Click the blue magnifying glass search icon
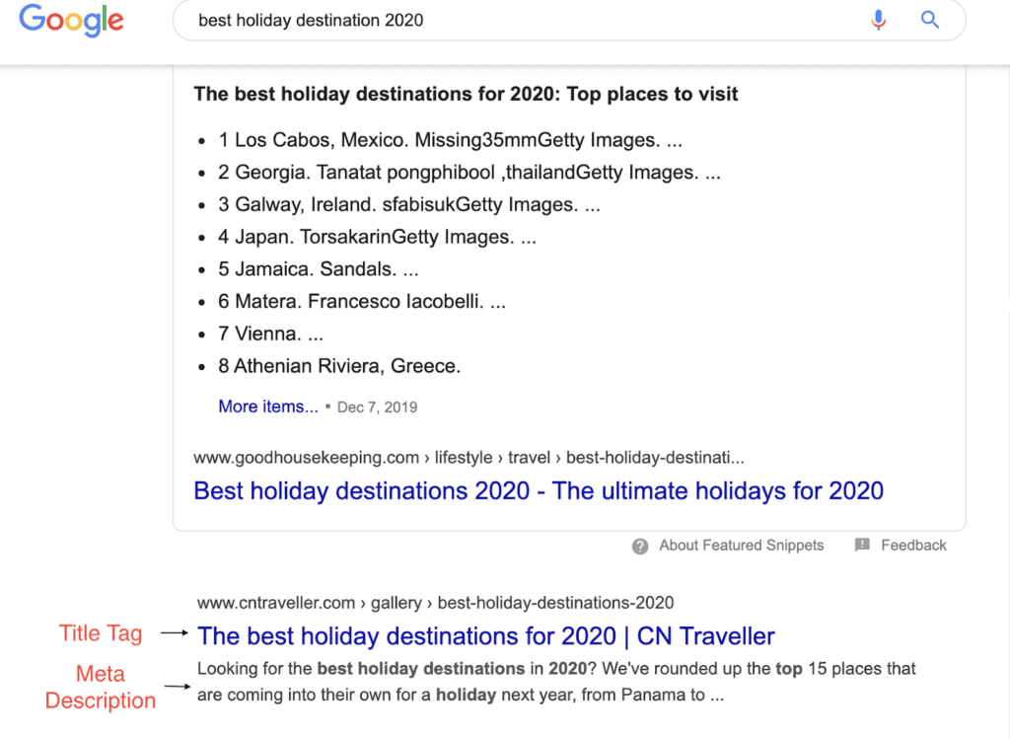The height and width of the screenshot is (739, 1010). point(929,20)
